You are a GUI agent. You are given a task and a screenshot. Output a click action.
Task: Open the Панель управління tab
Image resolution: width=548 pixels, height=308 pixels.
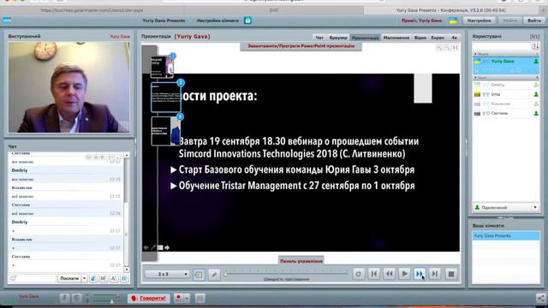point(301,261)
